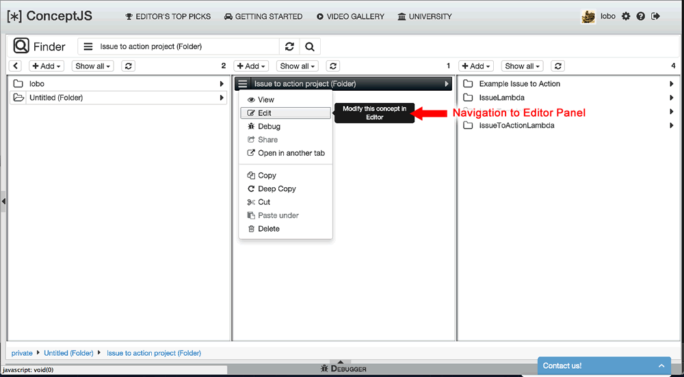
Task: Open the Show all dropdown in the right panel
Action: point(522,66)
